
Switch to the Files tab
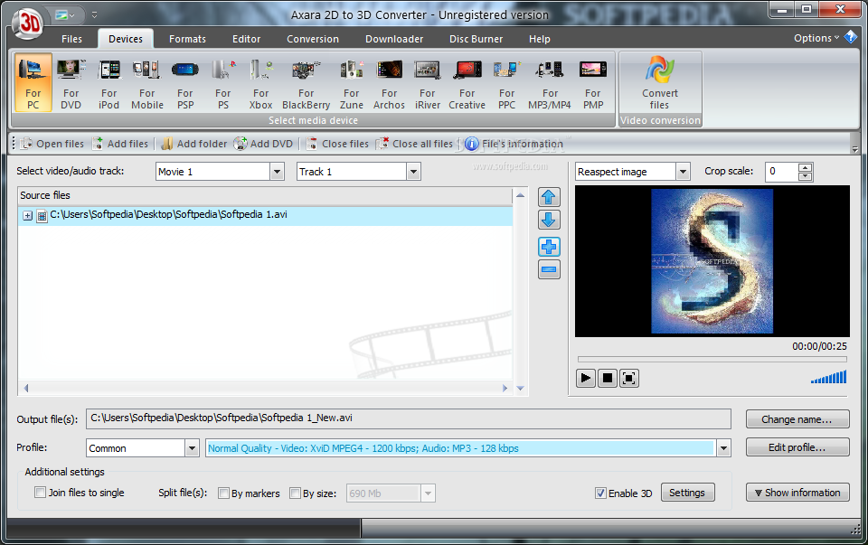click(71, 39)
